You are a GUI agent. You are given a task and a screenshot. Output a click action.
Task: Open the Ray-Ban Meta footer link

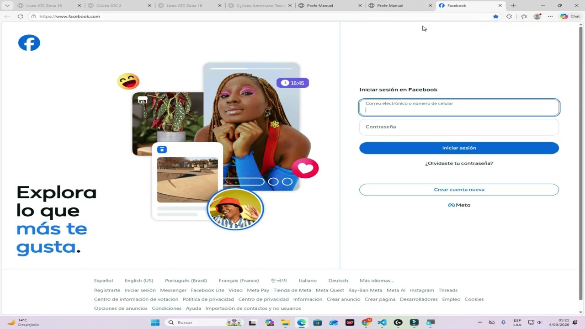point(365,290)
